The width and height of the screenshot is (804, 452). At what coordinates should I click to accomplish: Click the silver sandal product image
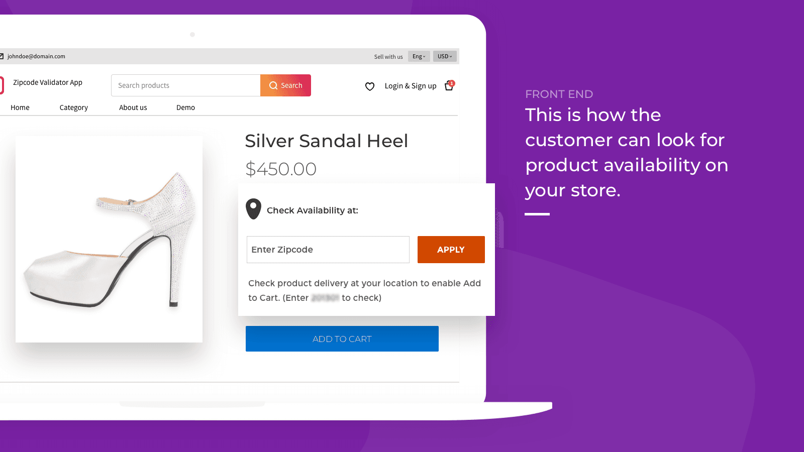coord(109,239)
